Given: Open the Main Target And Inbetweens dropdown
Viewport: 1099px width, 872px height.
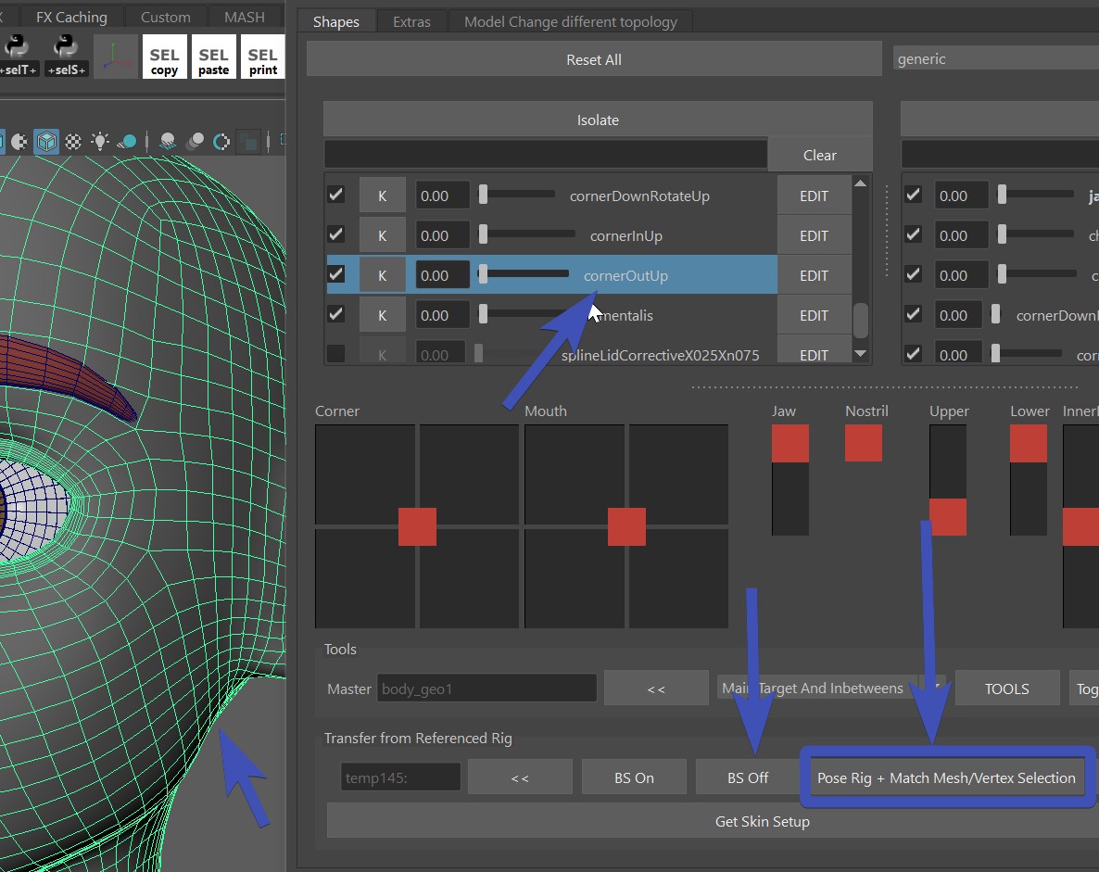Looking at the screenshot, I should 830,689.
